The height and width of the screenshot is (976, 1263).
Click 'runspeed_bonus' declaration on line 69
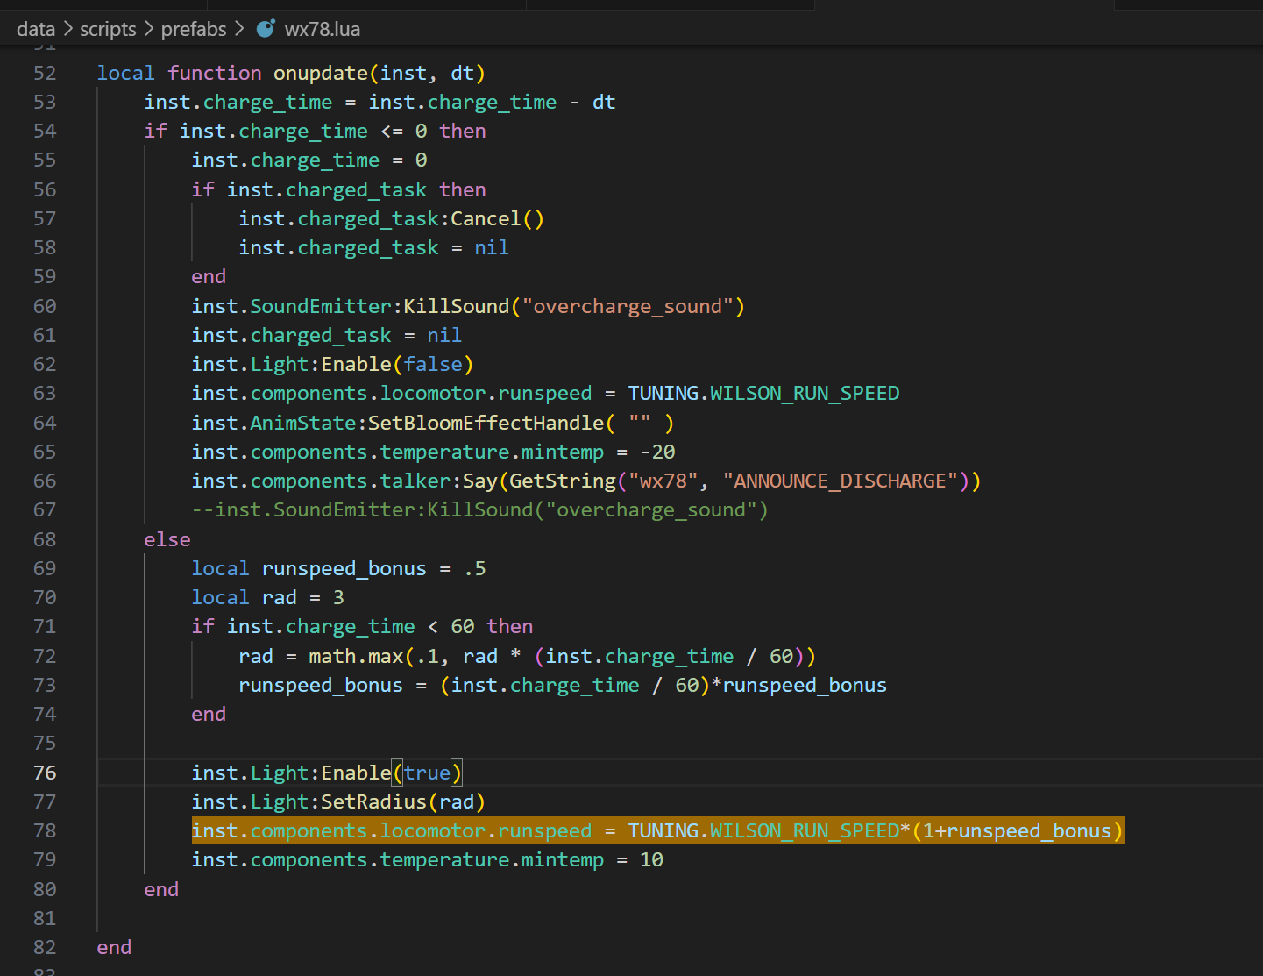pyautogui.click(x=344, y=568)
